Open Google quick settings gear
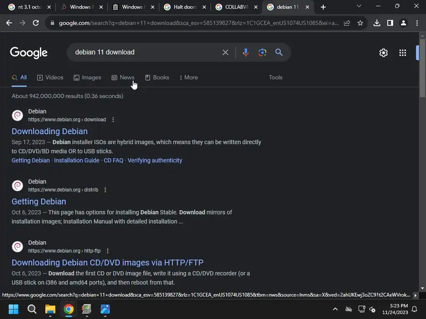Image resolution: width=426 pixels, height=319 pixels. tap(383, 53)
